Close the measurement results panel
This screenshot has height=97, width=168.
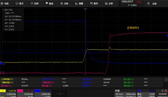point(166,79)
